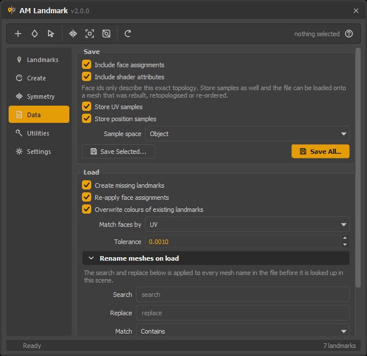Click the AM Landmark logo in title bar

click(11, 10)
